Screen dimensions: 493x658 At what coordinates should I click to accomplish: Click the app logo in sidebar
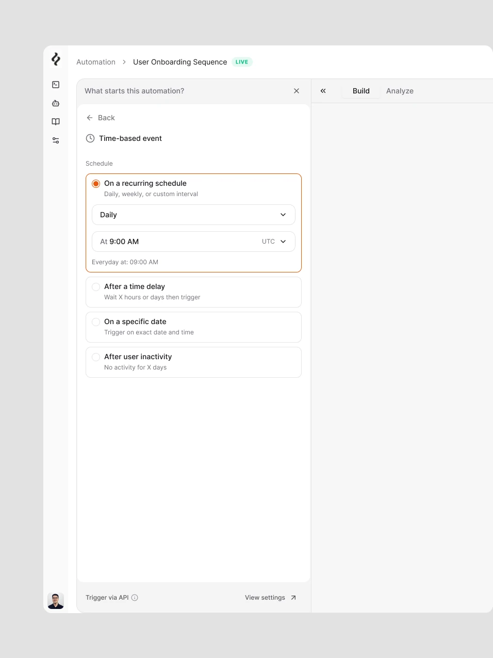56,59
